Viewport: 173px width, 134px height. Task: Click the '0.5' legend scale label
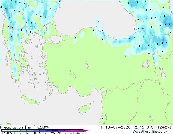9,133
